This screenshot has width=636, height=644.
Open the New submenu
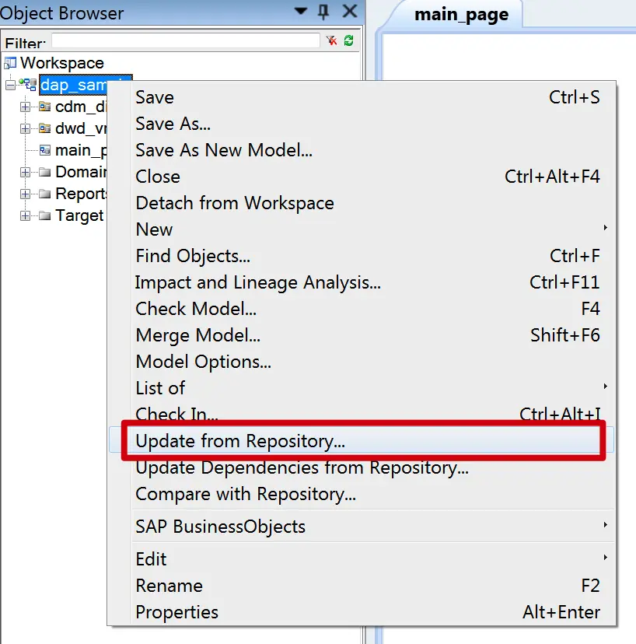click(x=362, y=229)
